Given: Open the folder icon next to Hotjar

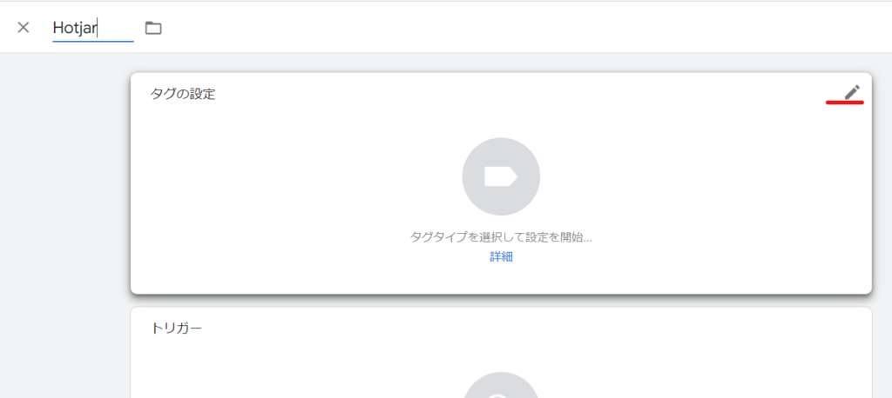Looking at the screenshot, I should 153,28.
